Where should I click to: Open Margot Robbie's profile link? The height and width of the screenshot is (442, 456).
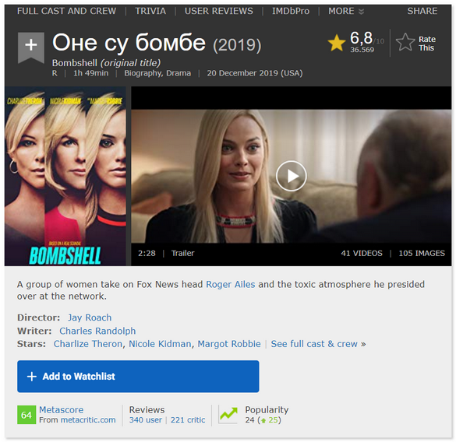[229, 344]
